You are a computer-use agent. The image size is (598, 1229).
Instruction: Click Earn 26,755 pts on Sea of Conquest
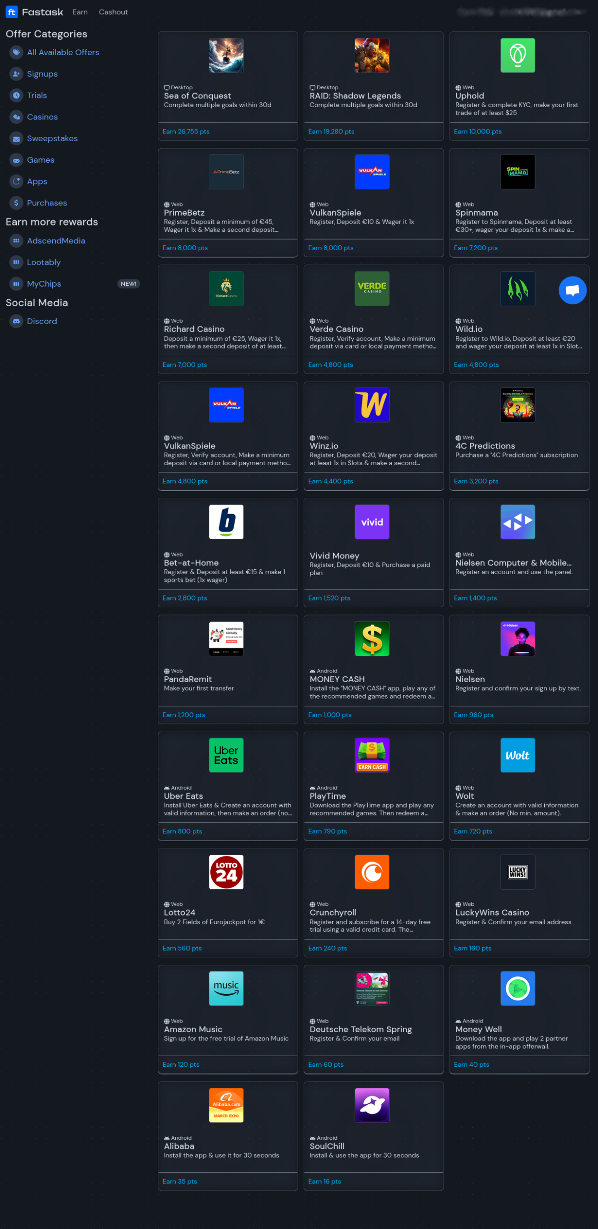(186, 132)
